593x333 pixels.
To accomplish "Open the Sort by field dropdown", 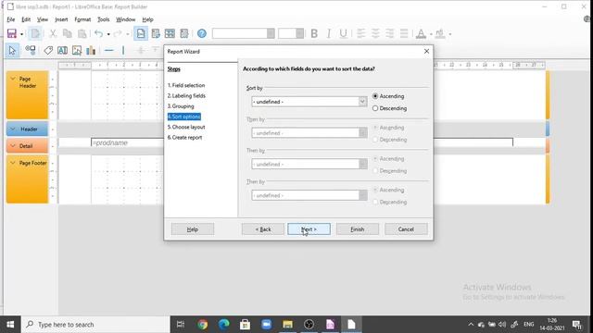I will [362, 102].
